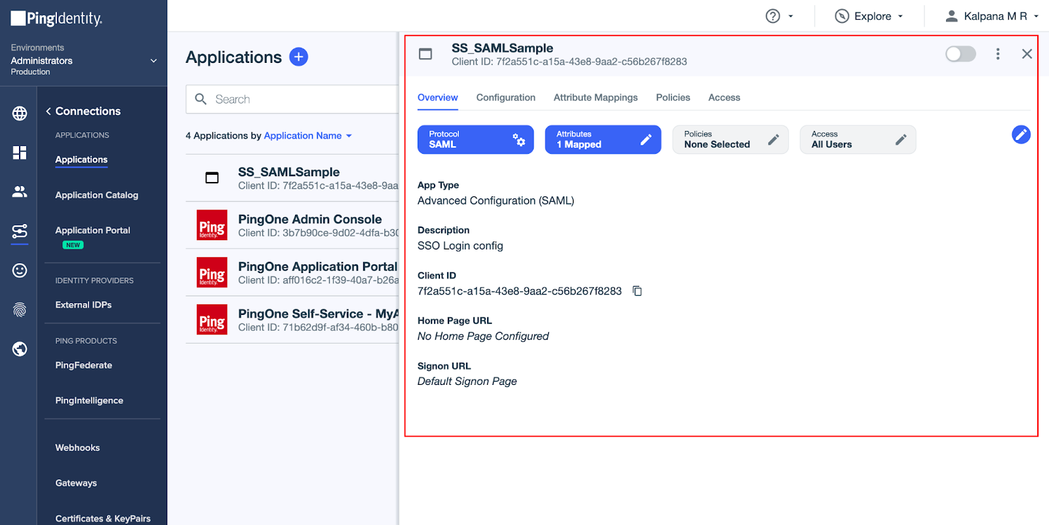Enable the SS_SAMLSample application toggle
The width and height of the screenshot is (1049, 525).
pyautogui.click(x=960, y=54)
